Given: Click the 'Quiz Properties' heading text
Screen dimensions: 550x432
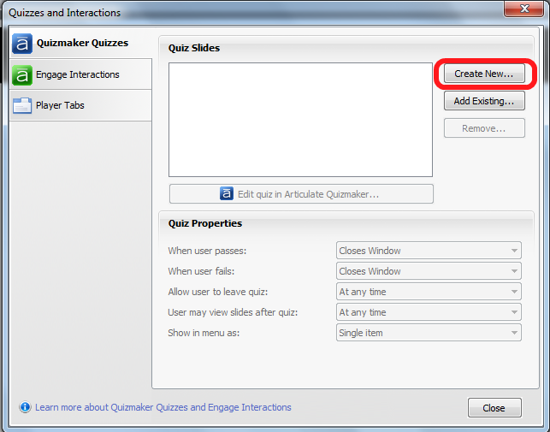Looking at the screenshot, I should 204,223.
